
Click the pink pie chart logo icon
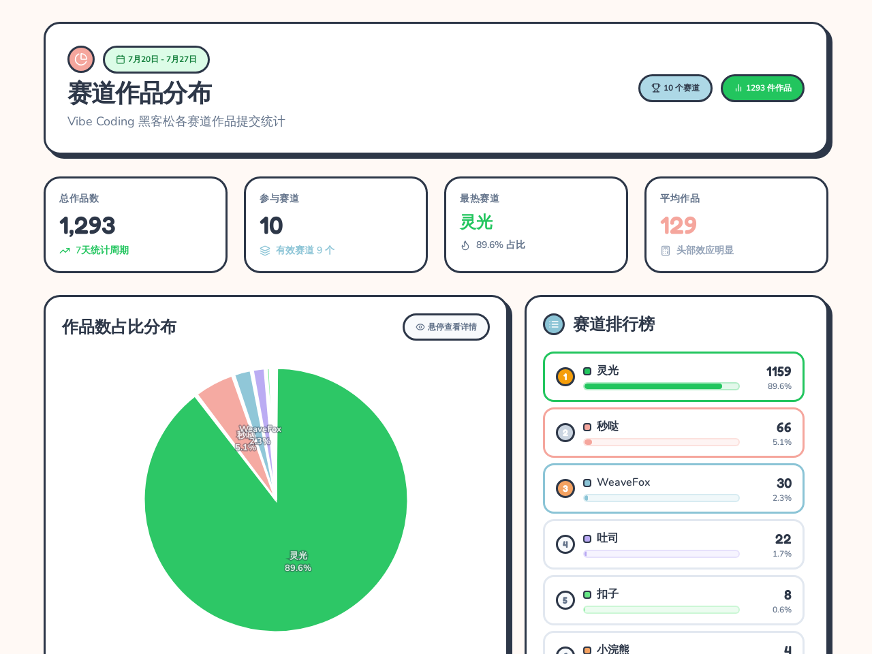(x=81, y=59)
